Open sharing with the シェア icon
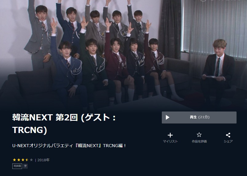This screenshot has width=247, height=176. click(x=228, y=135)
